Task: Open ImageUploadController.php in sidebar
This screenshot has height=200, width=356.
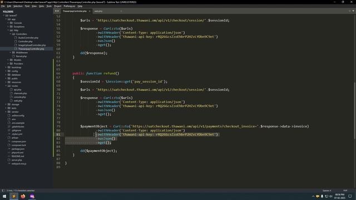Action: coord(32,45)
